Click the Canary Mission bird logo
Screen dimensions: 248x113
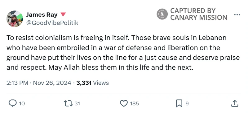pyautogui.click(x=162, y=14)
